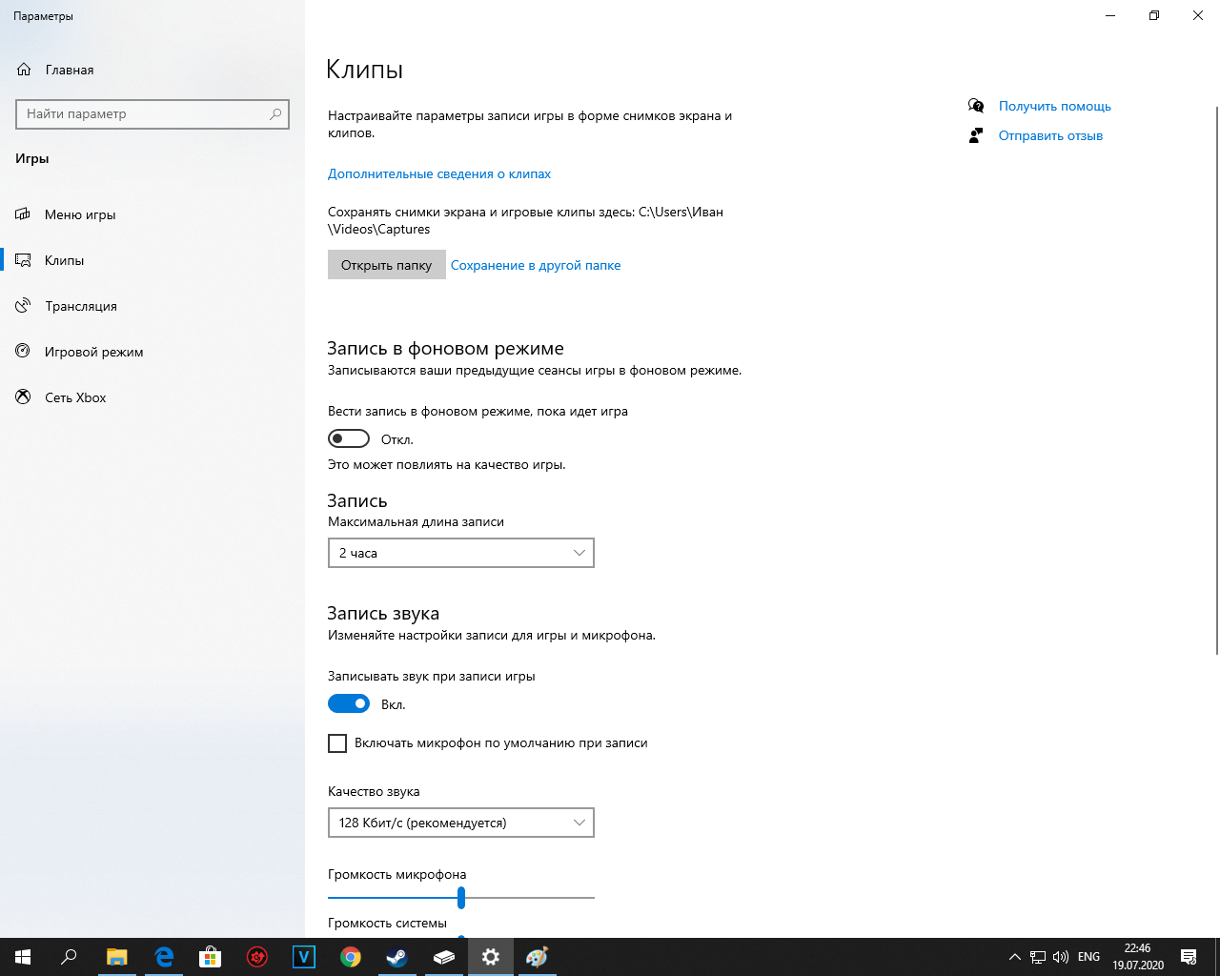
Task: Click the Отправить отзыв person icon
Action: [976, 135]
